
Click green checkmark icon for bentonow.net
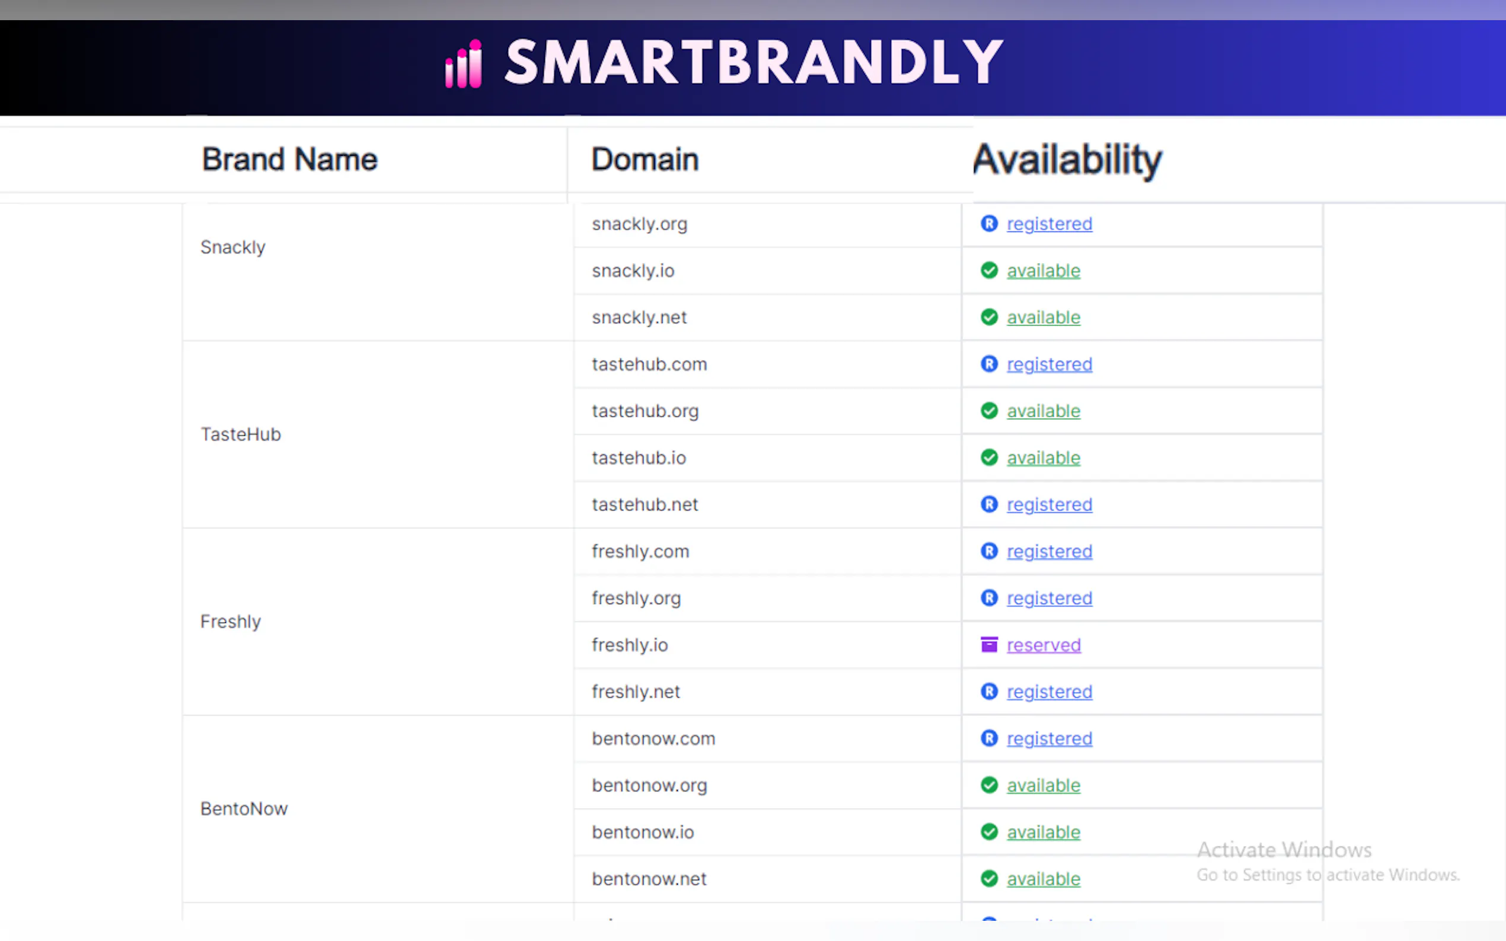click(x=988, y=879)
